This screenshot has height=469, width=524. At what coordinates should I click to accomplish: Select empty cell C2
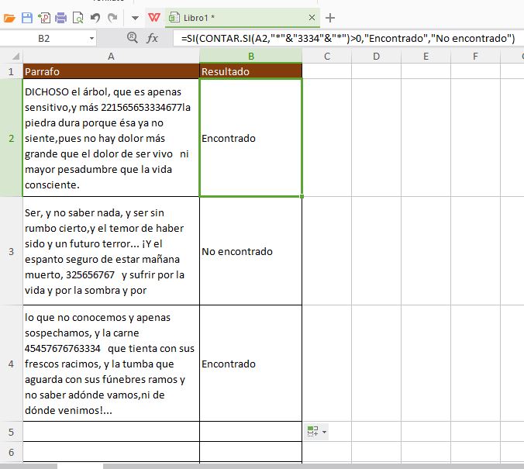tap(327, 138)
